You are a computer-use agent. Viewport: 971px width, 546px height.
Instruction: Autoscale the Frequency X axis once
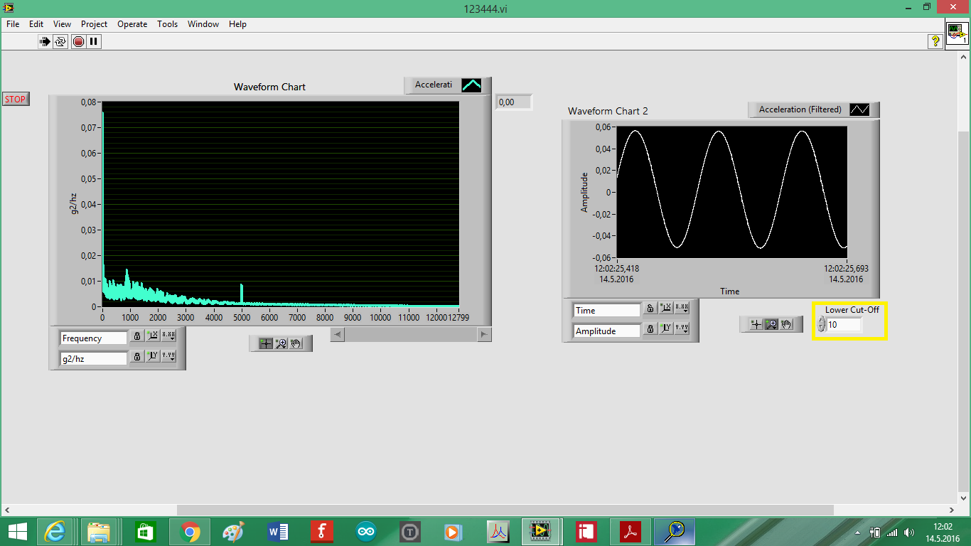pyautogui.click(x=153, y=336)
